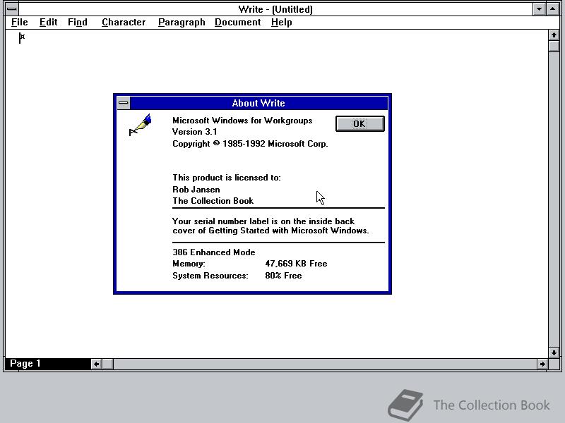565x423 pixels.
Task: Click the '80% Free' system resources value
Action: click(284, 276)
